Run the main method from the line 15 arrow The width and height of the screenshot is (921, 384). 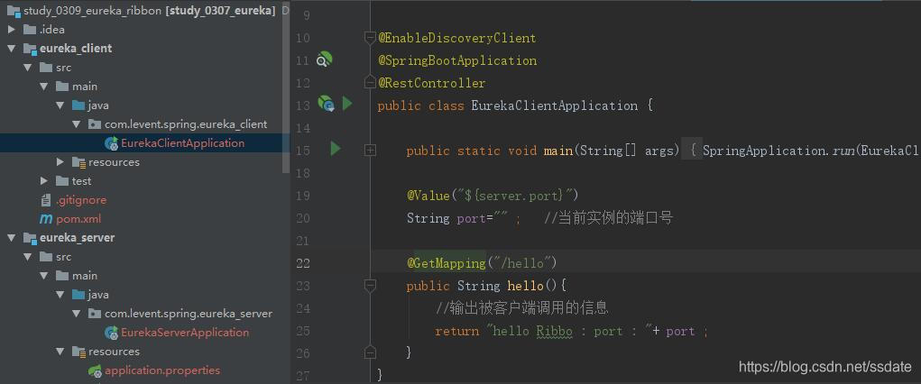[336, 149]
